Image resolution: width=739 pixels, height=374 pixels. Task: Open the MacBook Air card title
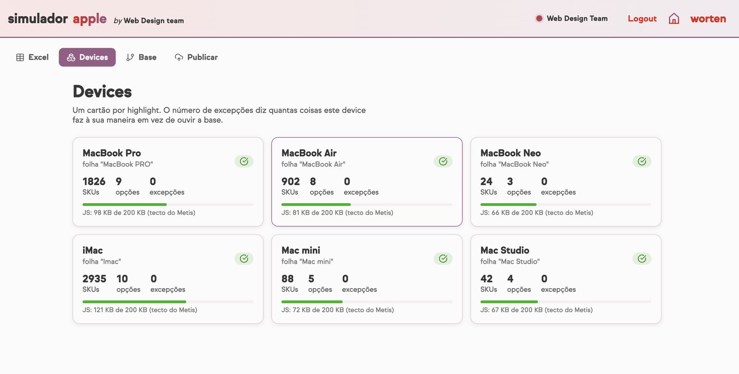(309, 153)
